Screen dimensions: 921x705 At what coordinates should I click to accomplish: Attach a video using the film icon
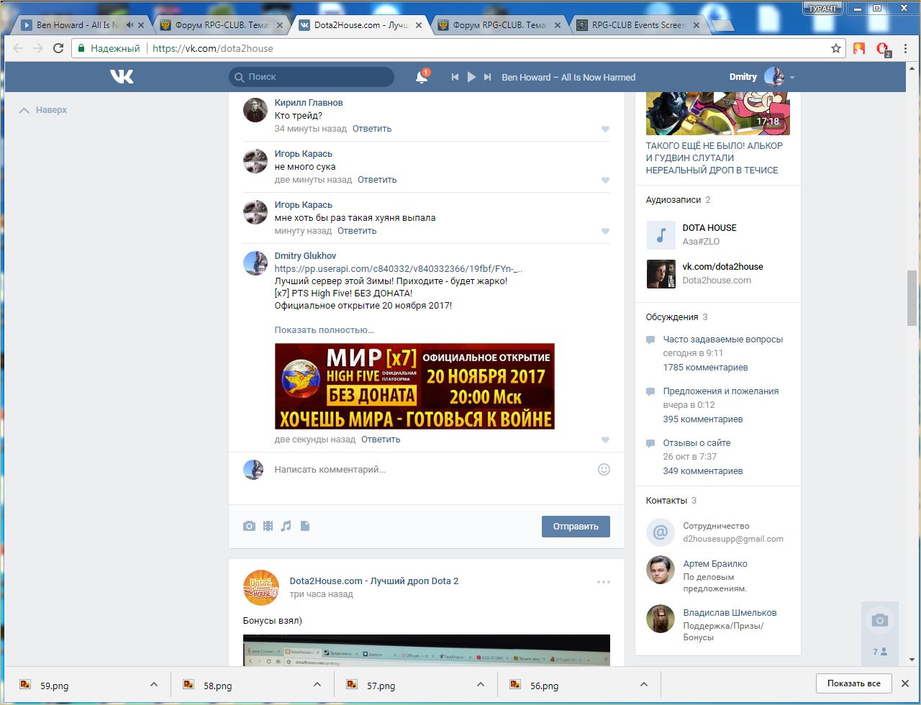coord(268,526)
